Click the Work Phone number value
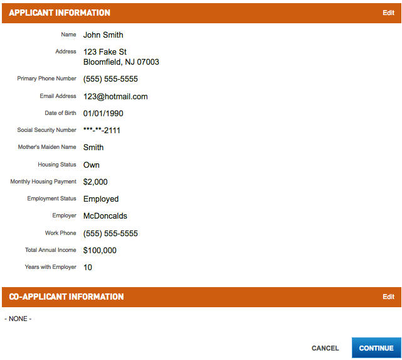The height and width of the screenshot is (360, 402). click(x=110, y=234)
